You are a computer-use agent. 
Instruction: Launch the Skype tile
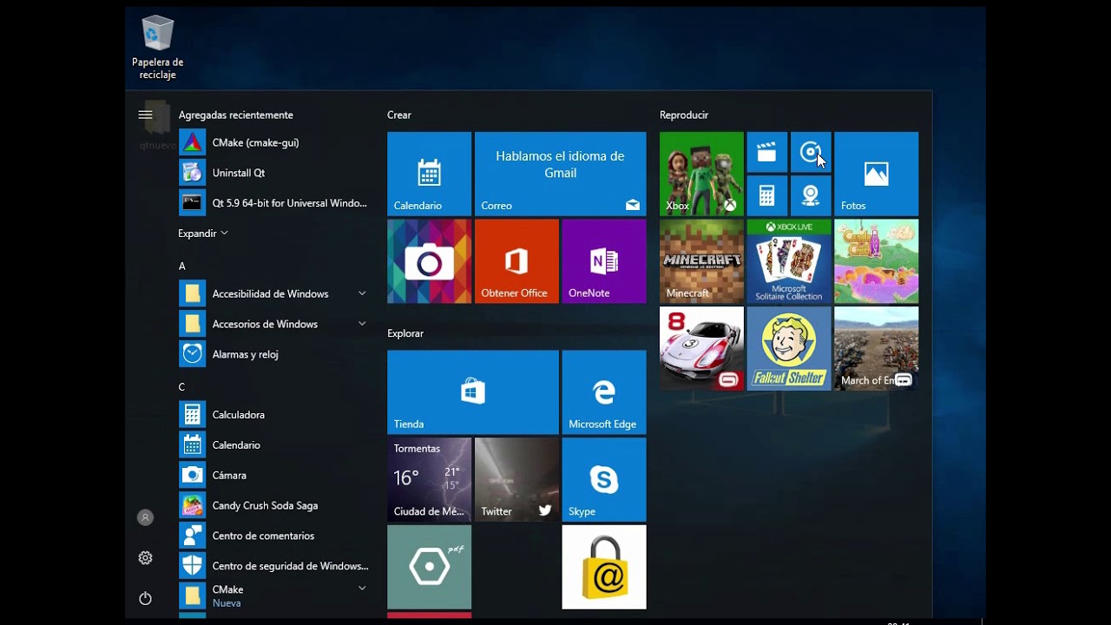[604, 480]
